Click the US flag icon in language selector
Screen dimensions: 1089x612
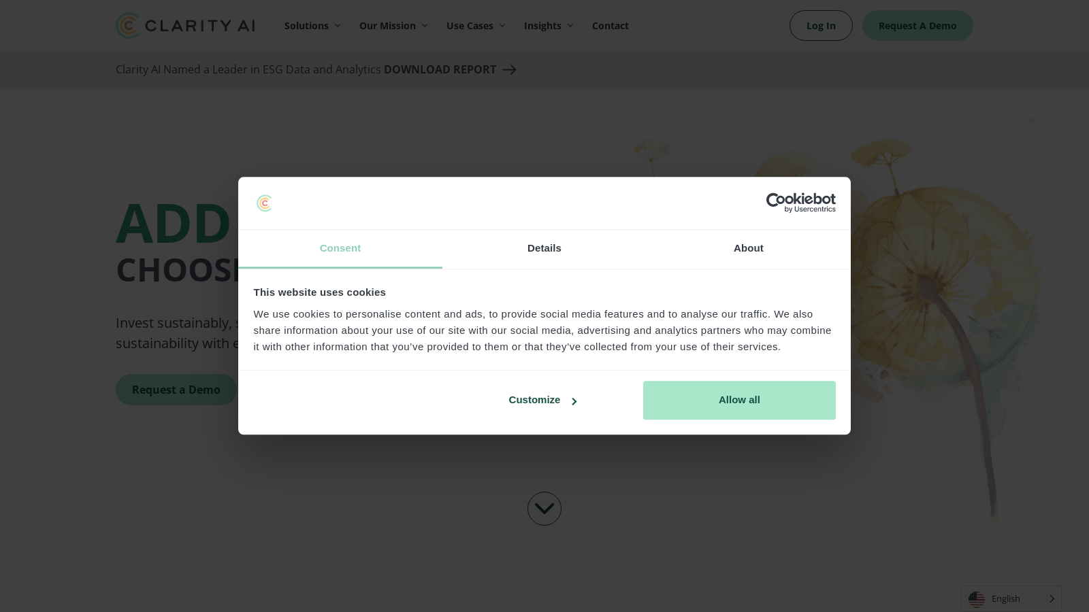[x=977, y=599]
